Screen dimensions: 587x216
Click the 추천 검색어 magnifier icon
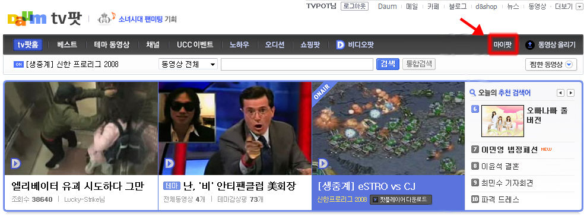472,93
